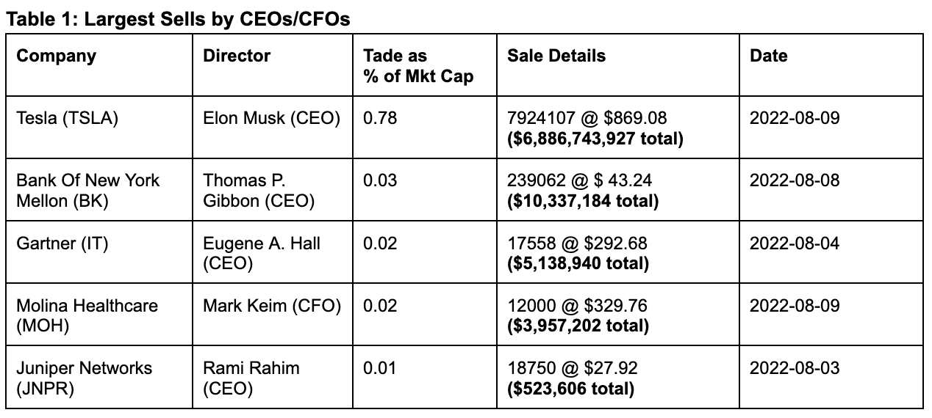Click the 2022-08-03 date cell
This screenshot has width=932, height=418.
pos(831,376)
